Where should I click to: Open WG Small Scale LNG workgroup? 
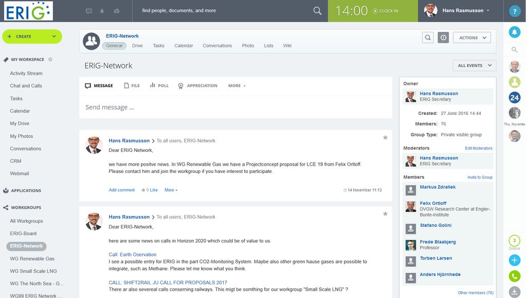[x=33, y=271]
